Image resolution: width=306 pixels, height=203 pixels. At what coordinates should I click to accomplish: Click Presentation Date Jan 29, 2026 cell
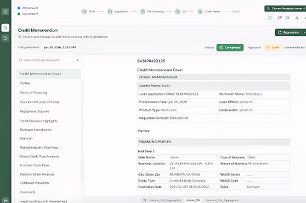tap(178, 102)
